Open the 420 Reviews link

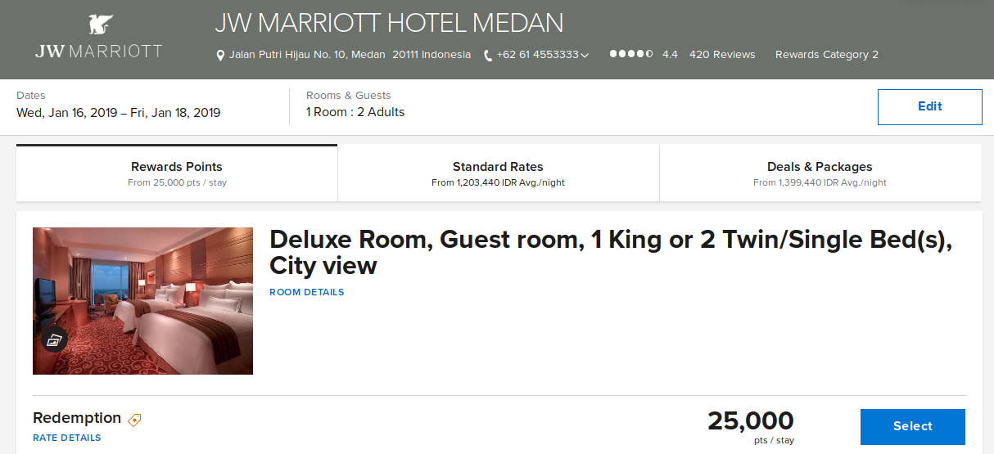point(722,55)
